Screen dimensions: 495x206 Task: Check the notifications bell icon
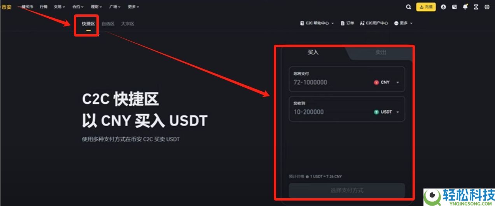[x=465, y=7]
